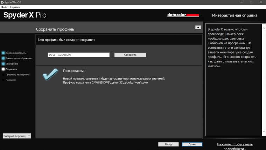This screenshot has height=150, width=266.
Task: Open the Справка menu
Action: coord(15,7)
